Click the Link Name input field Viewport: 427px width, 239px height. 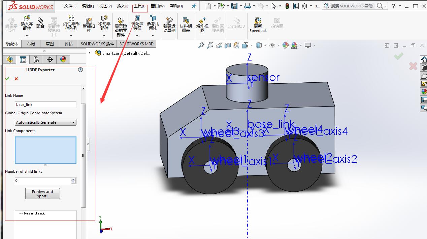[x=45, y=105]
